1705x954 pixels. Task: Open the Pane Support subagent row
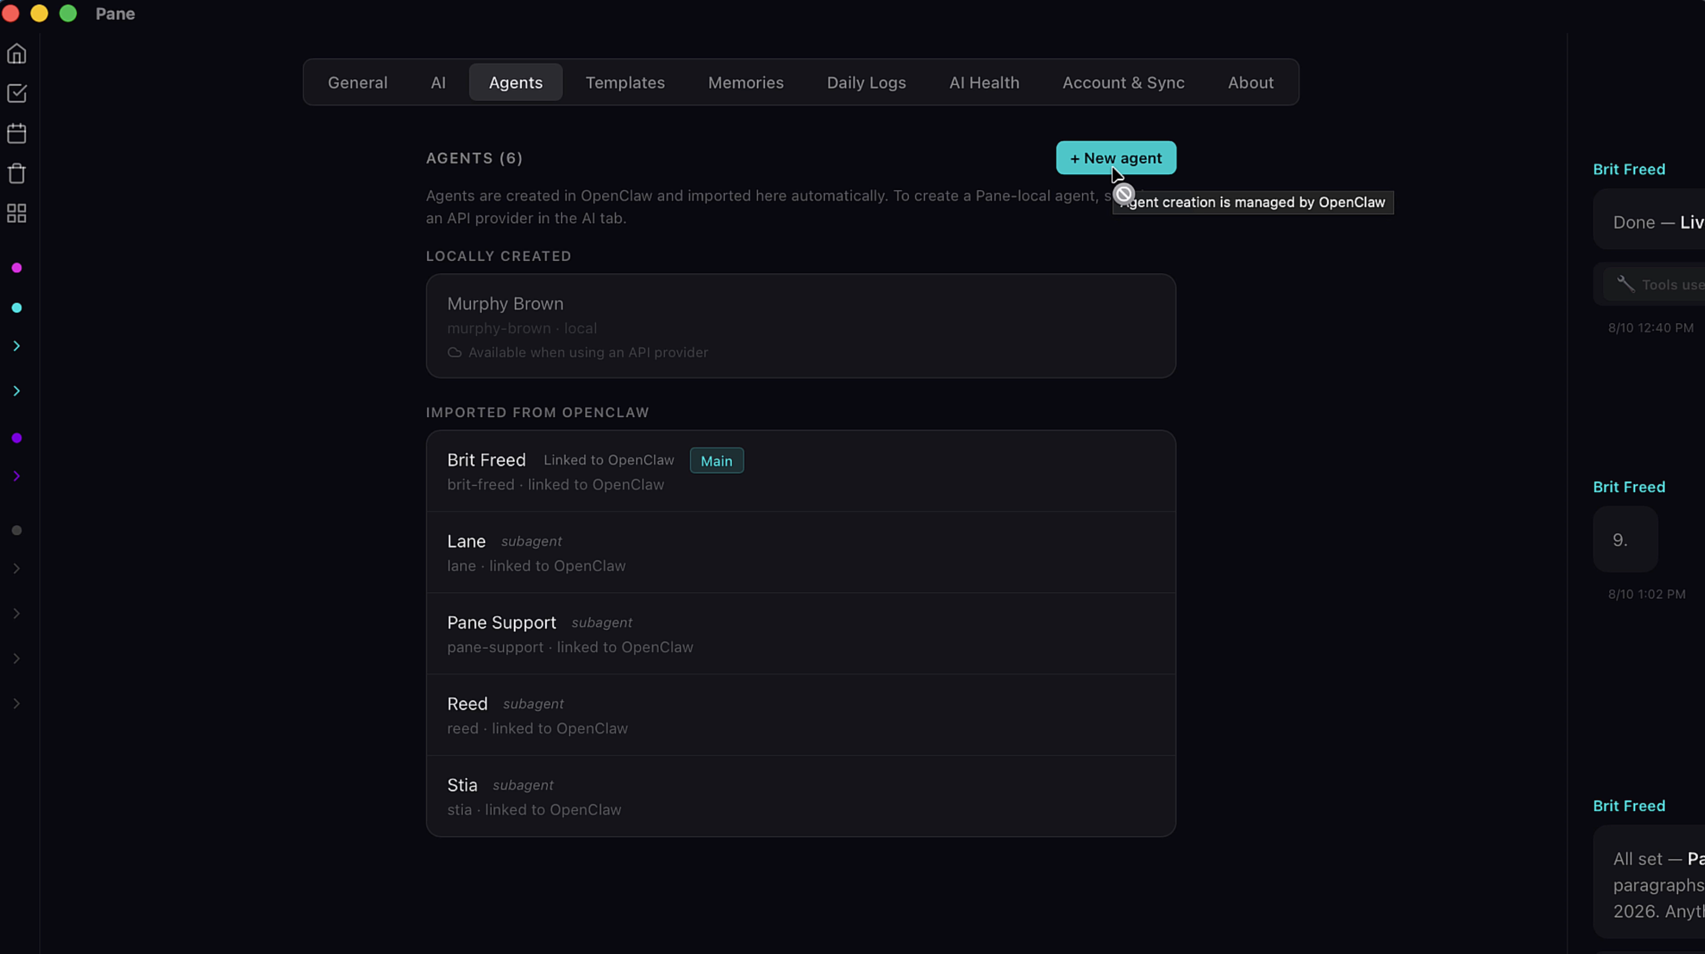click(x=801, y=634)
